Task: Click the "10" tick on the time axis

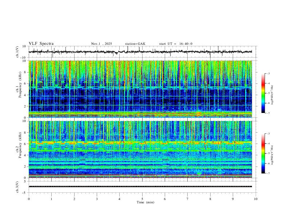Action: coord(256,199)
